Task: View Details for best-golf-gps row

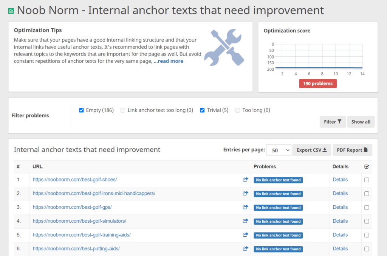Action: [x=340, y=207]
